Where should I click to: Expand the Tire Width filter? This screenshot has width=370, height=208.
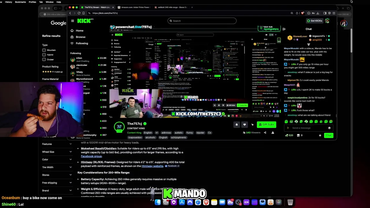[57, 167]
